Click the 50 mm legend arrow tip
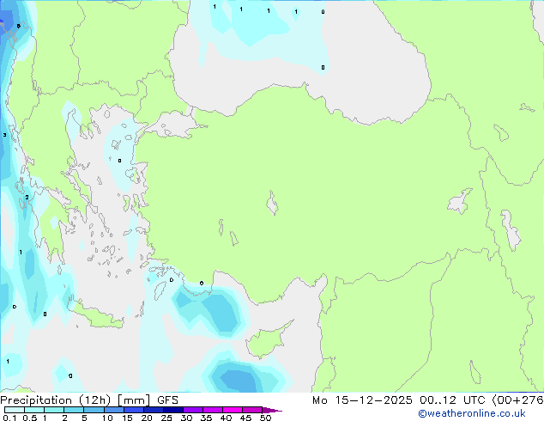544x421 pixels. click(x=272, y=410)
